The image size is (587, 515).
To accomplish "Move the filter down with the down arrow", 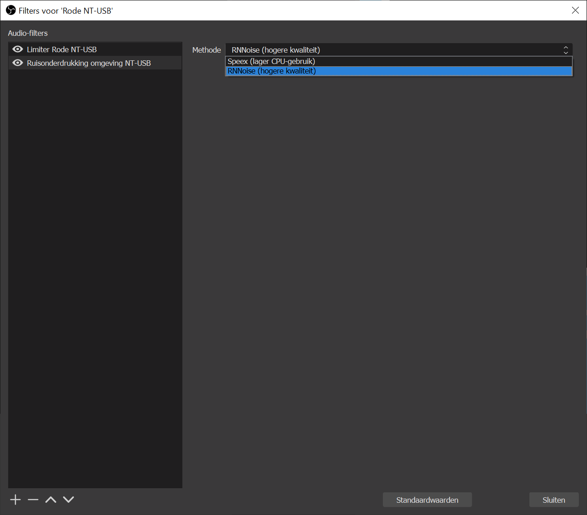I will [x=68, y=500].
